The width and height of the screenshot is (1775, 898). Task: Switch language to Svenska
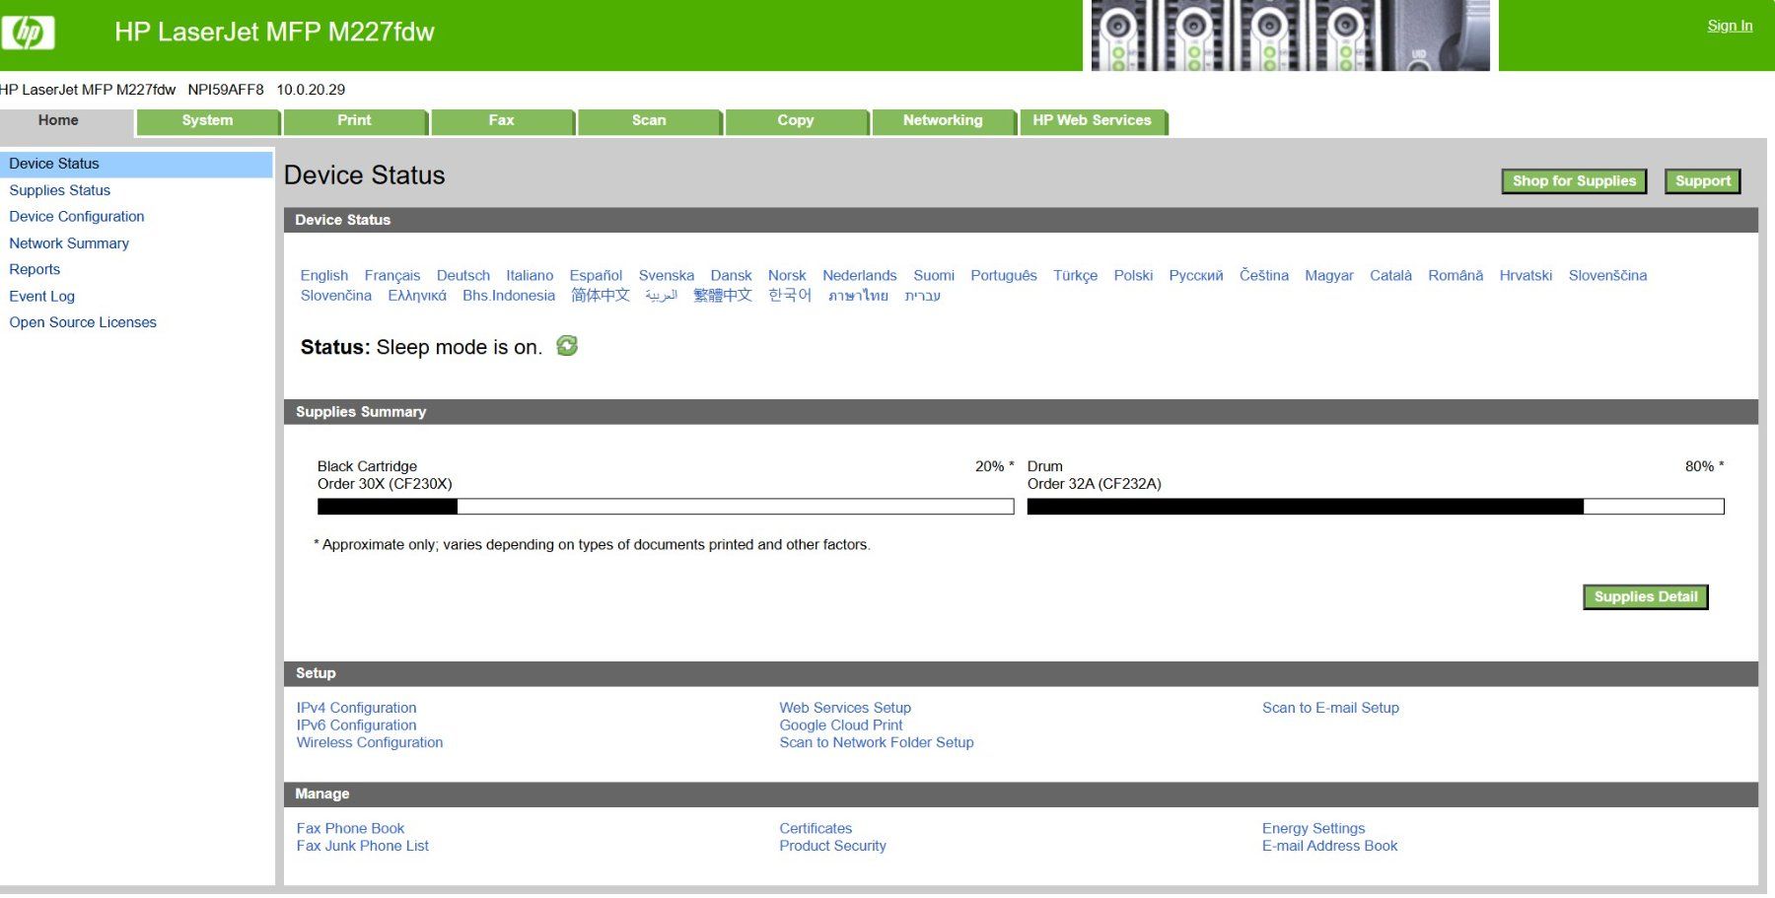(667, 276)
